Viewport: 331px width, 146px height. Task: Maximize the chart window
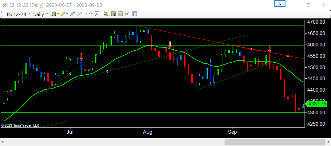[309, 5]
